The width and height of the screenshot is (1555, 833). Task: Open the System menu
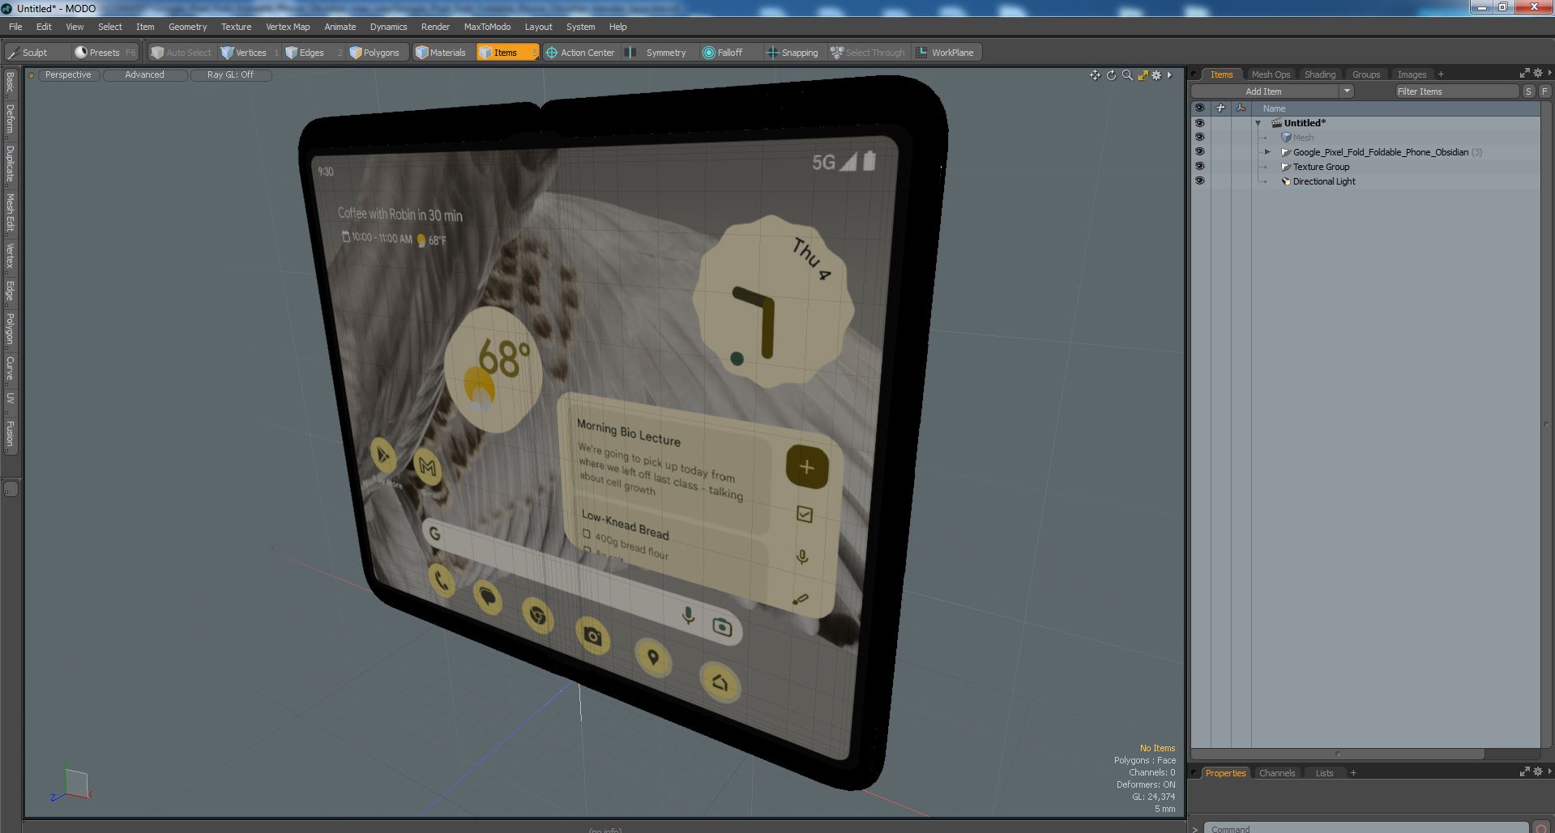coord(580,27)
